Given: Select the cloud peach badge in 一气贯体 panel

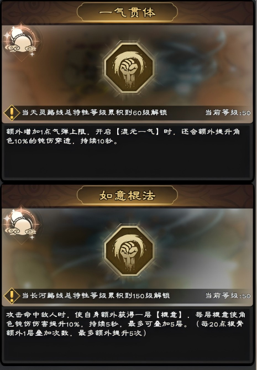Looking at the screenshot, I should (21, 41).
